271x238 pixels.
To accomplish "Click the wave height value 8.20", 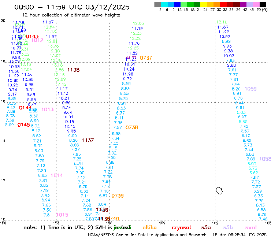I will (236, 89).
